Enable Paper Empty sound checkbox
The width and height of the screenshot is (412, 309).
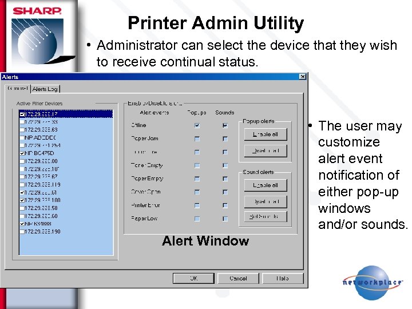(x=225, y=179)
